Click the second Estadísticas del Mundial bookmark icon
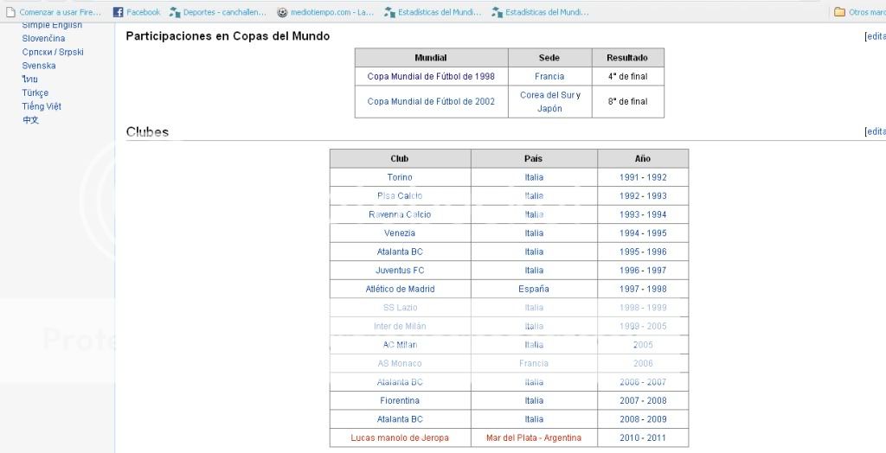This screenshot has width=886, height=453. click(497, 12)
